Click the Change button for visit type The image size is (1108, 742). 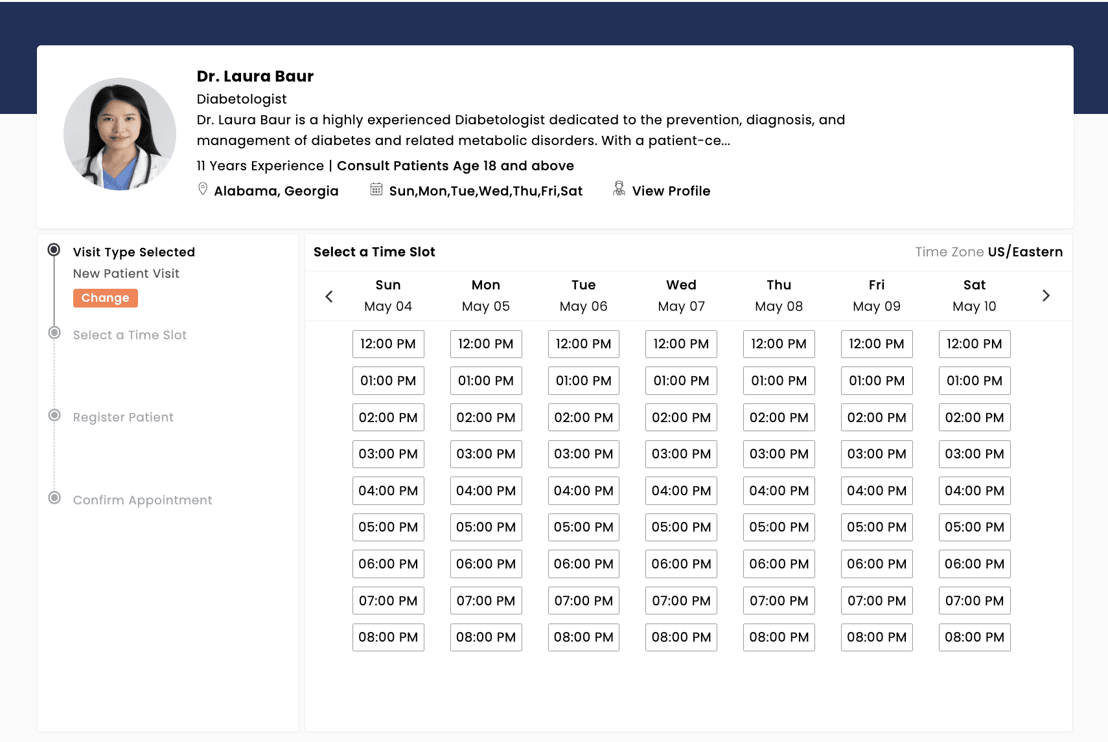105,298
